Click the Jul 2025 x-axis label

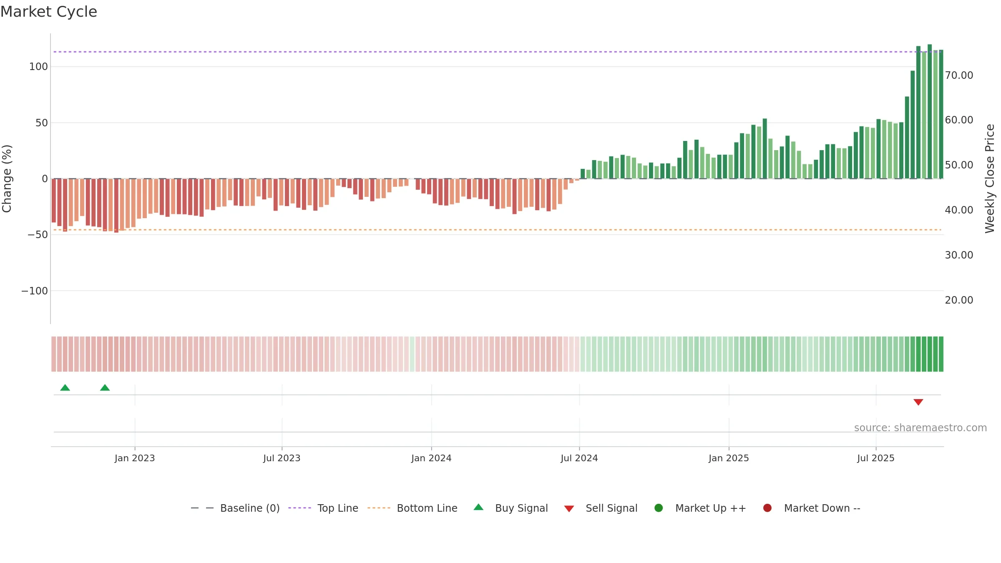[876, 458]
